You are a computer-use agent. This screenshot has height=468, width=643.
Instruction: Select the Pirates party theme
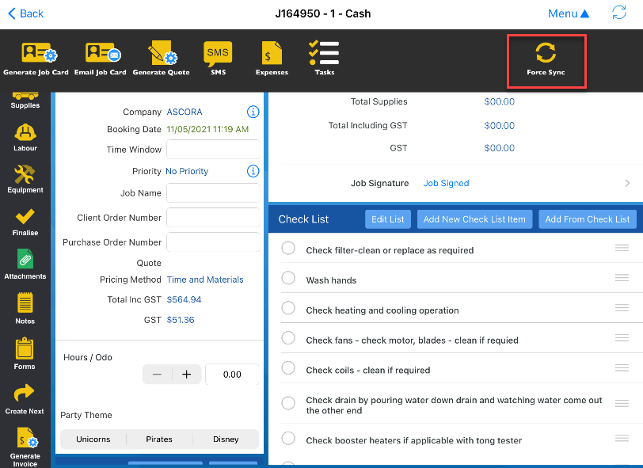(x=159, y=439)
